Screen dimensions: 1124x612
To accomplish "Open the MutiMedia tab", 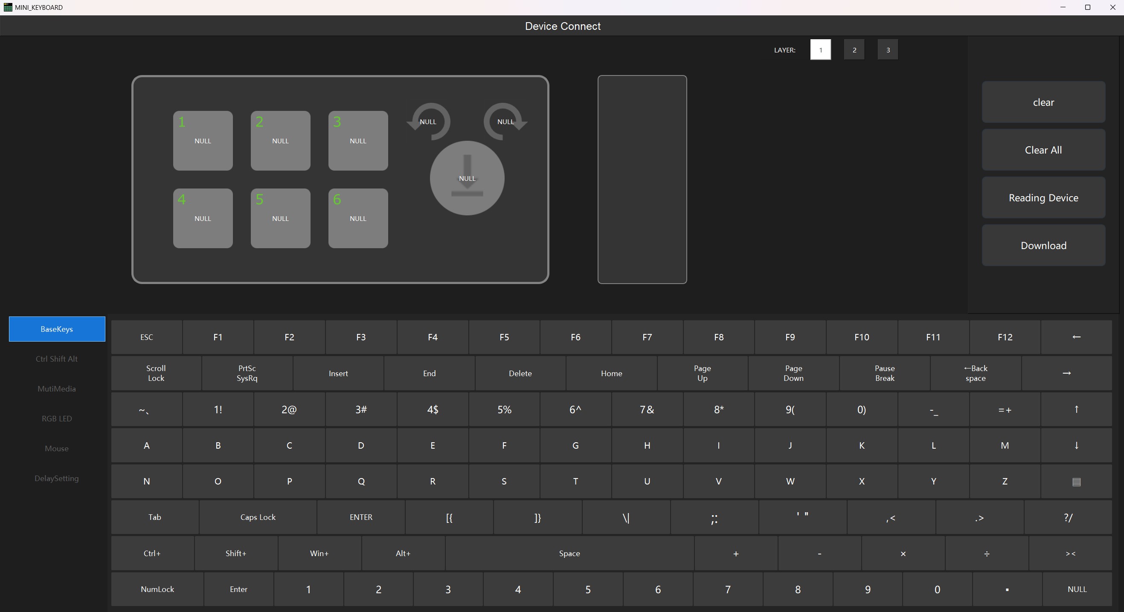I will pos(57,389).
